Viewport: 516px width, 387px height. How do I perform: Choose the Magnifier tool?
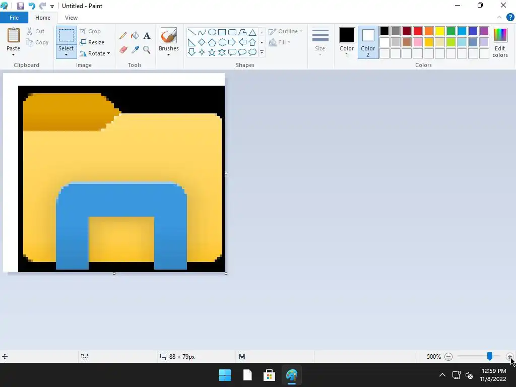coord(147,50)
